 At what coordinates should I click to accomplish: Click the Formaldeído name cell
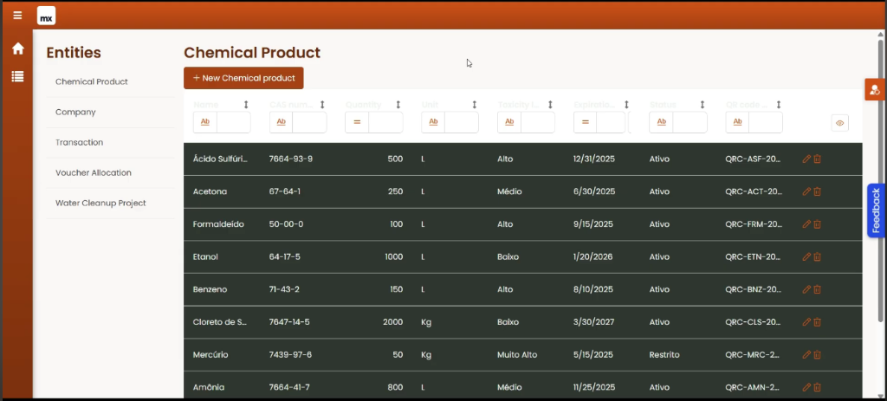coord(218,224)
